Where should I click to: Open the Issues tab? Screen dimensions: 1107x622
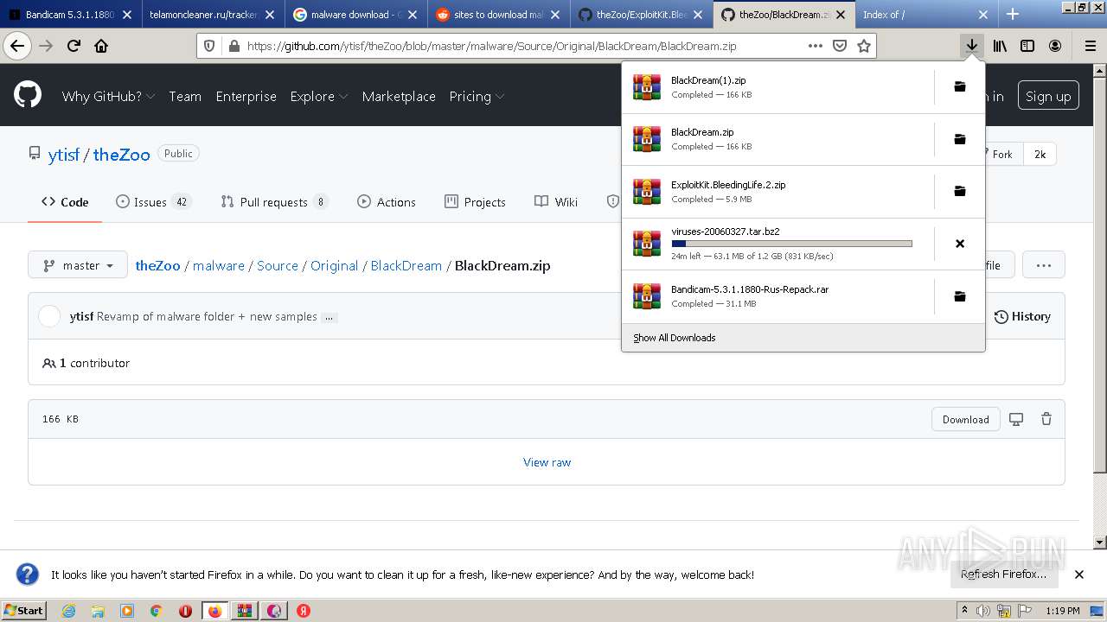153,202
